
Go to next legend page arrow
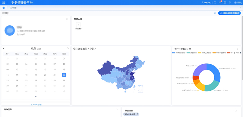[240, 53]
